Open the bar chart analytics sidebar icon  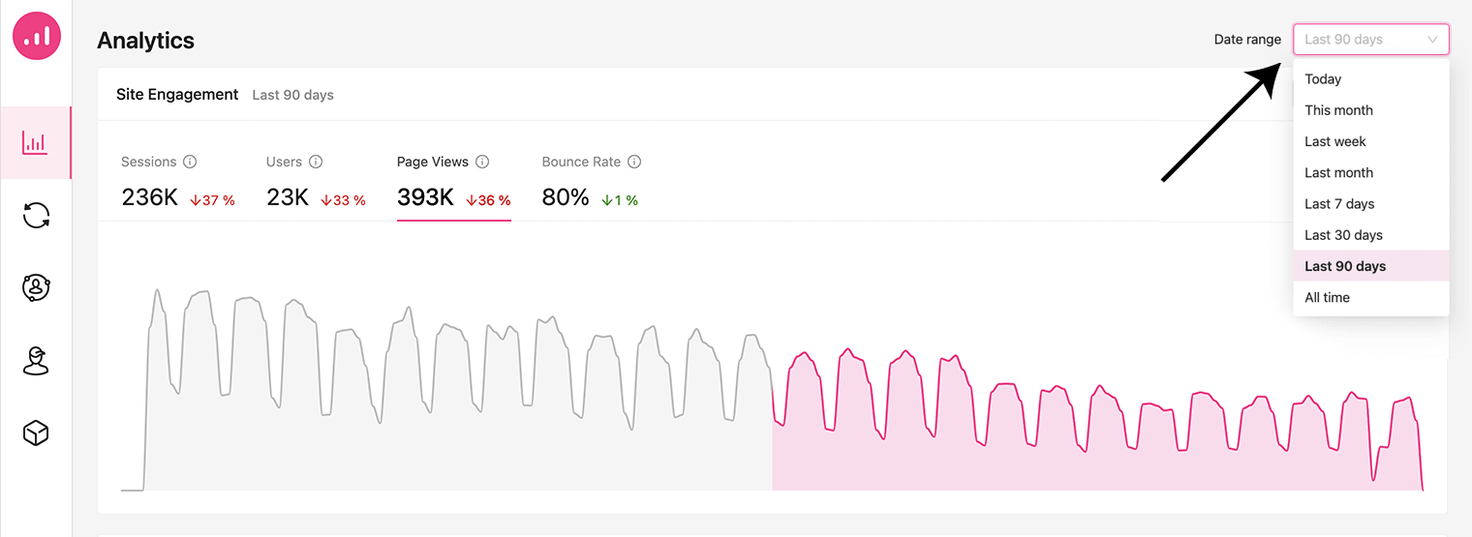[36, 143]
